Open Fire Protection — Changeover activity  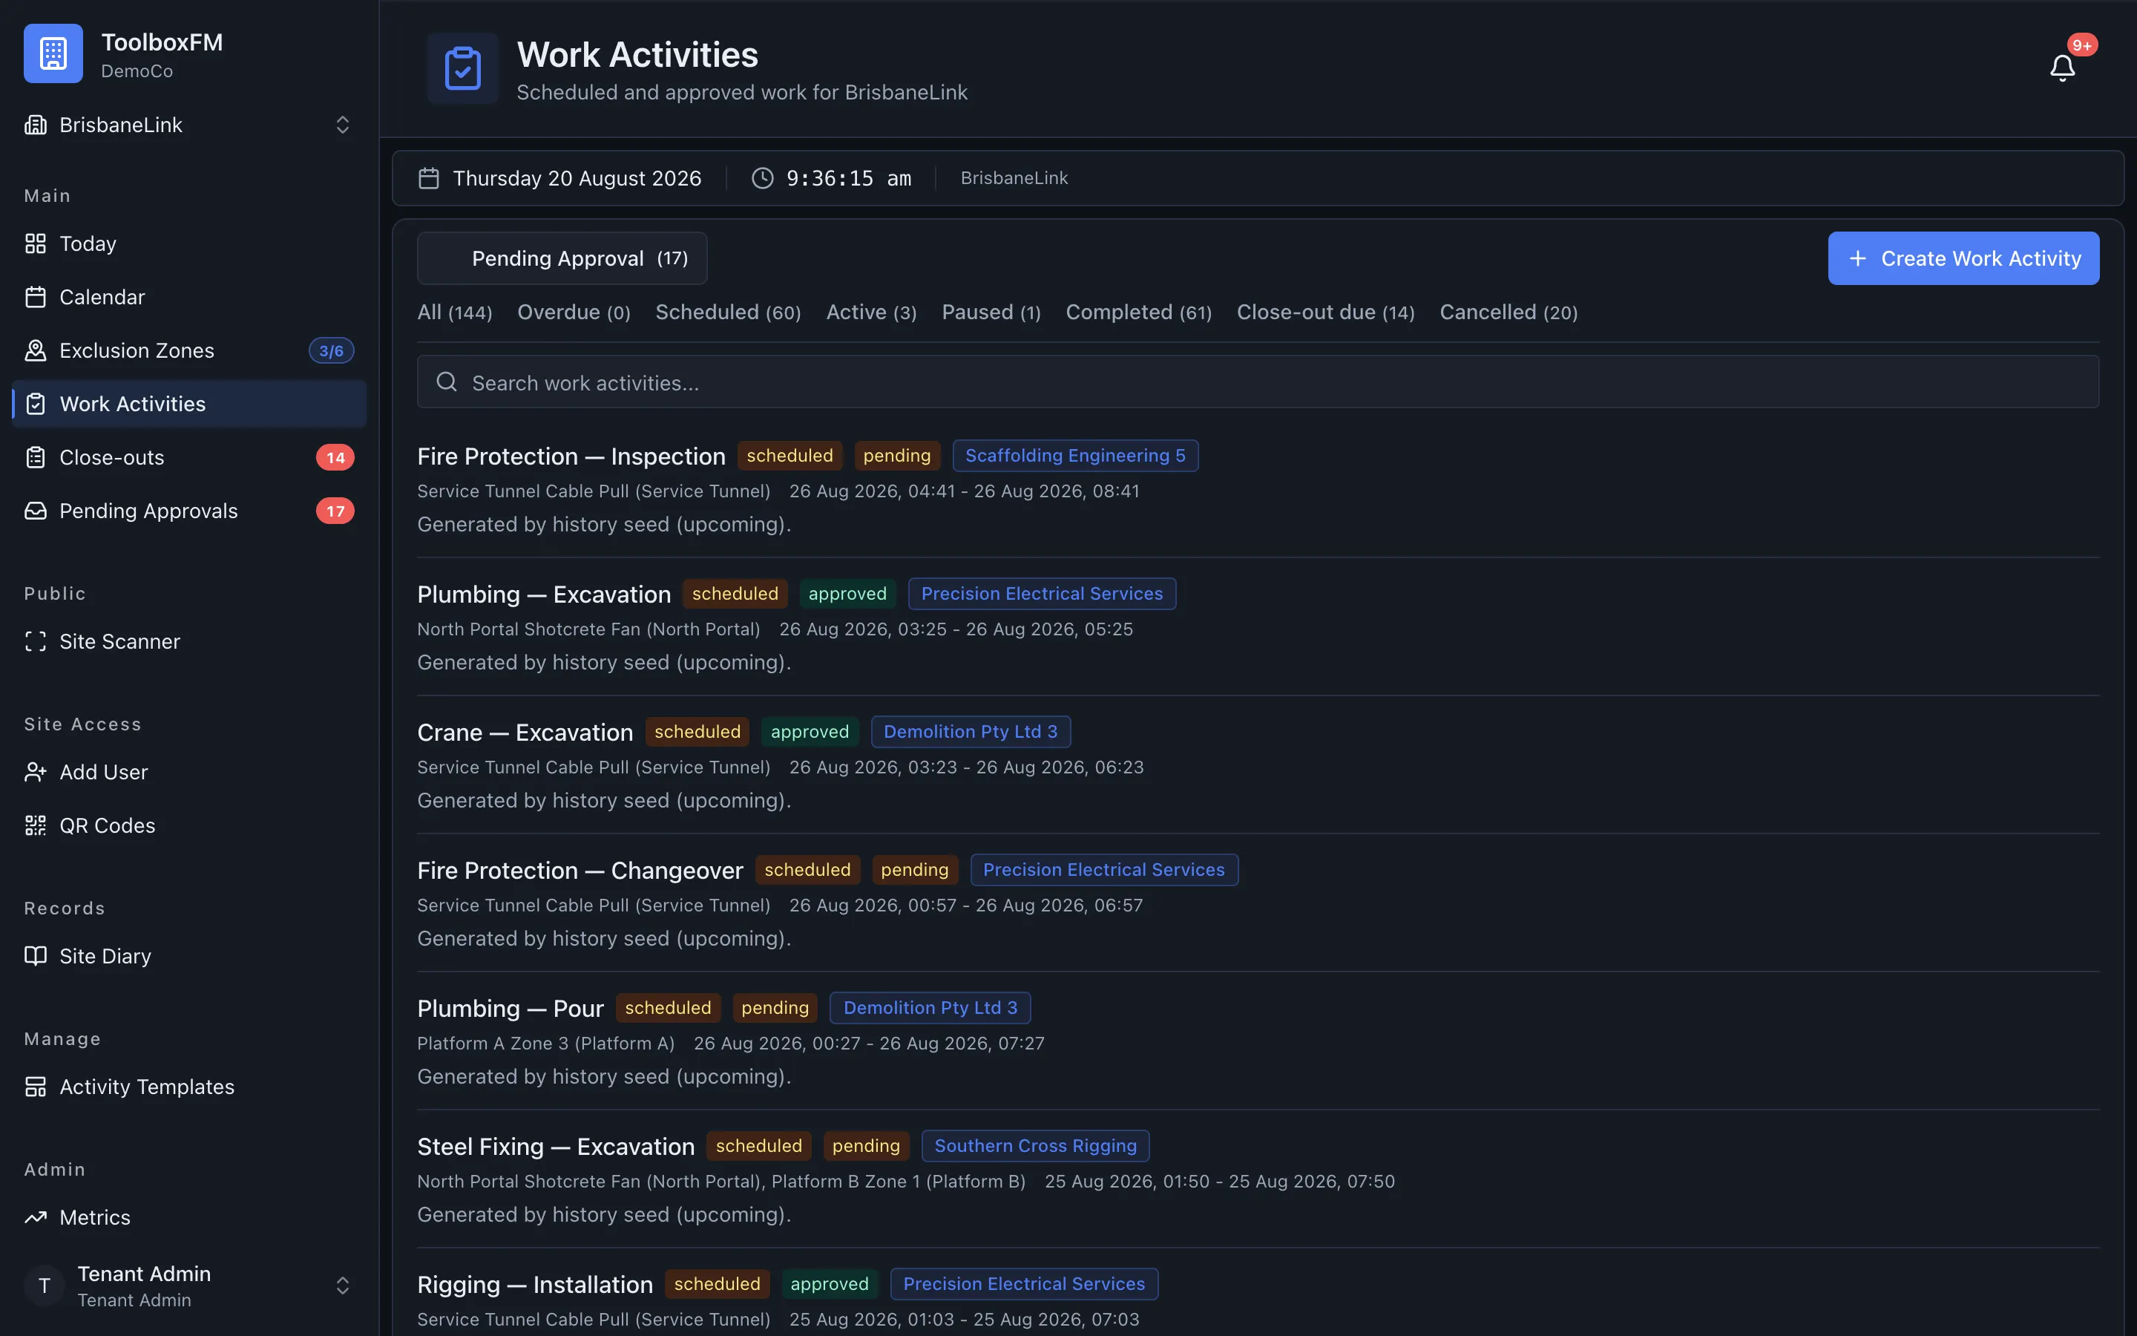580,871
